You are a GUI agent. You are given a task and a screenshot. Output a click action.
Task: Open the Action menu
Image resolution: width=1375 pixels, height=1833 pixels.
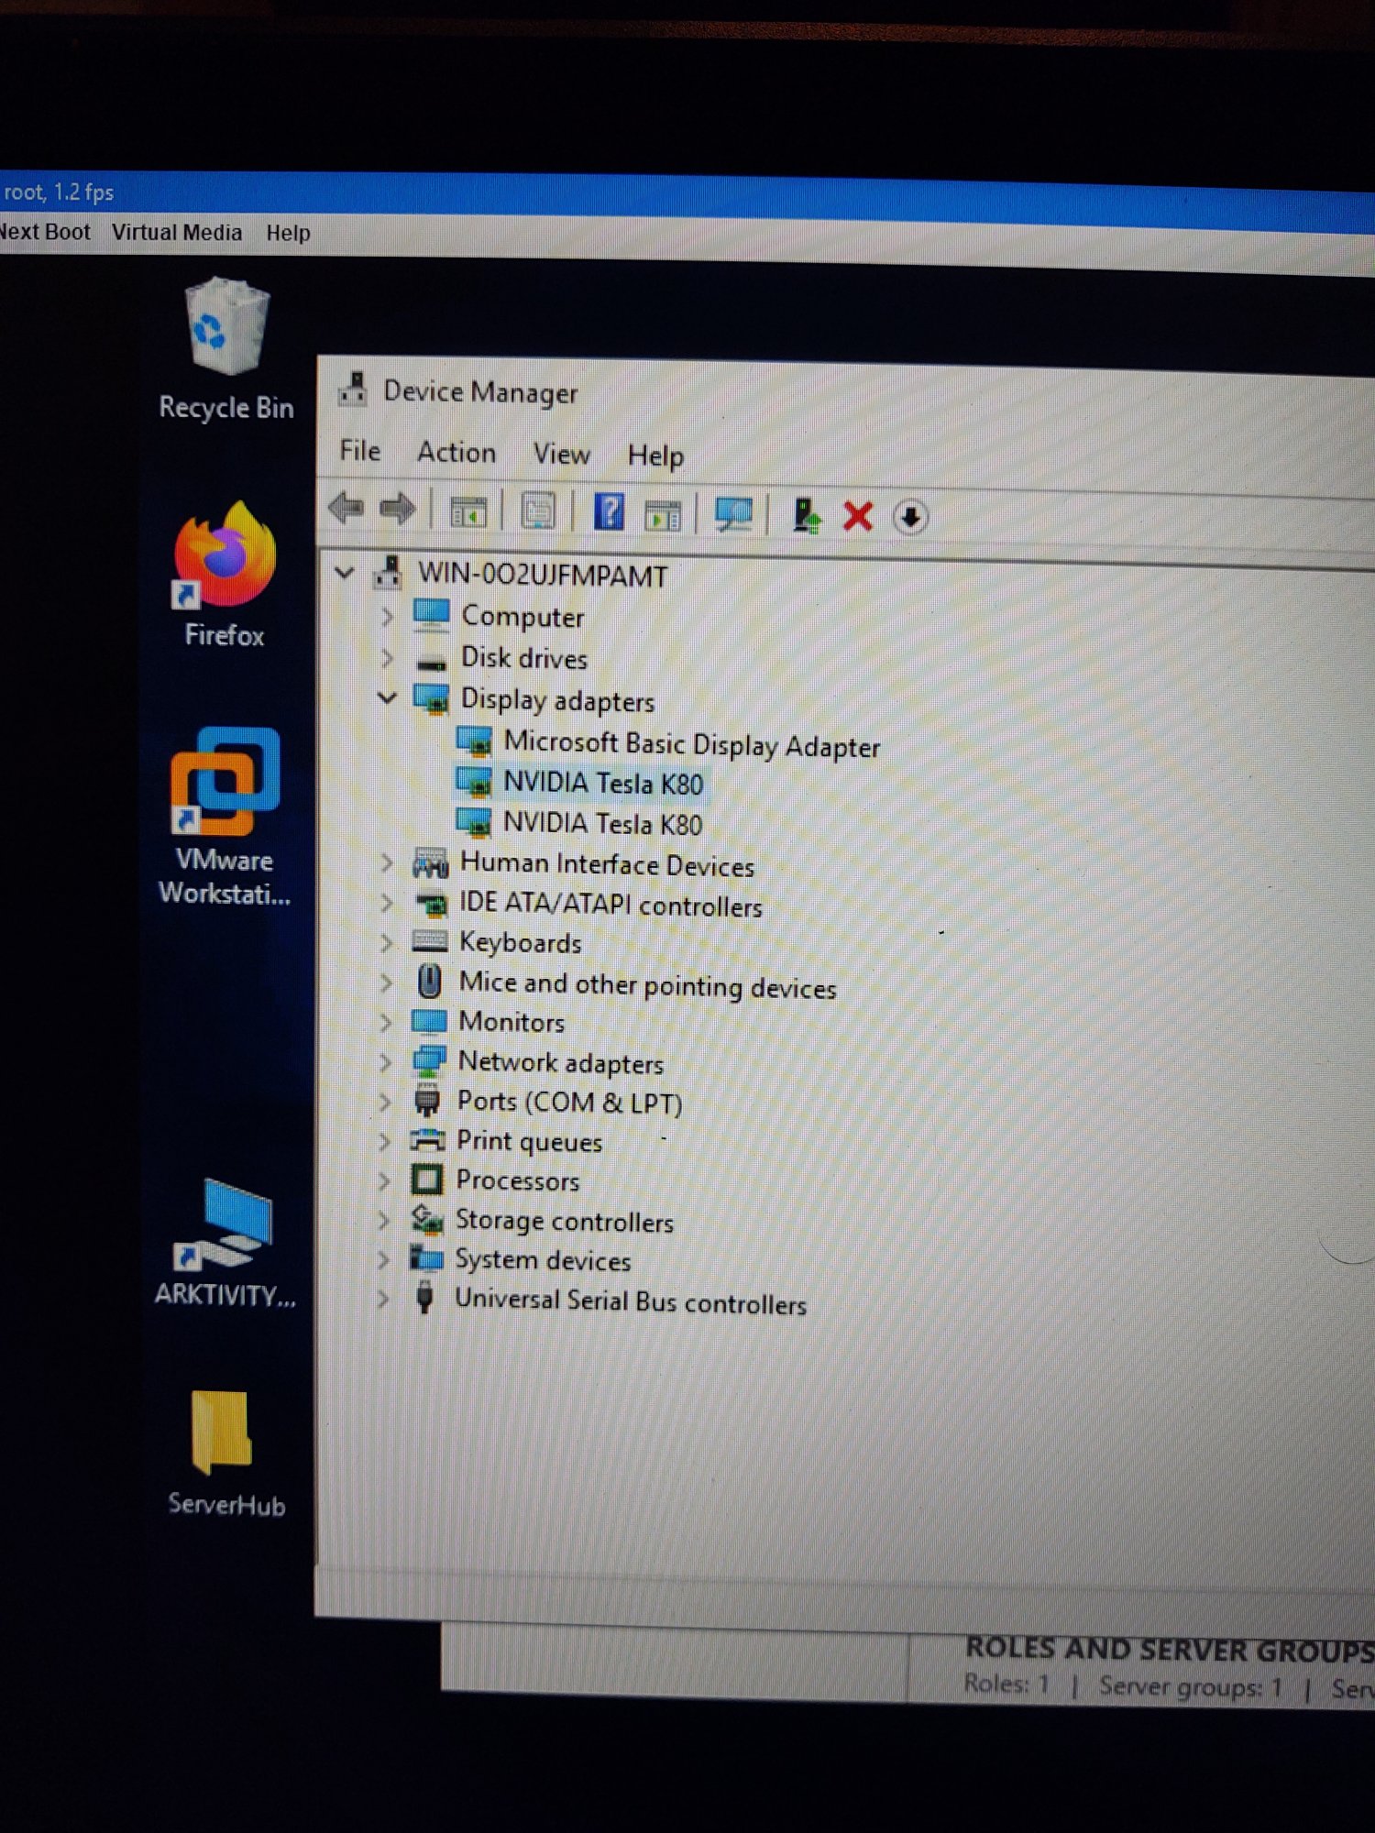456,452
